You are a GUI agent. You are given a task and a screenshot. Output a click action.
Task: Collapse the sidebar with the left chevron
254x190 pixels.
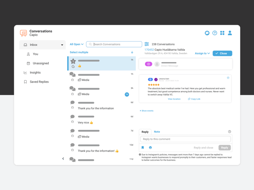click(x=63, y=159)
